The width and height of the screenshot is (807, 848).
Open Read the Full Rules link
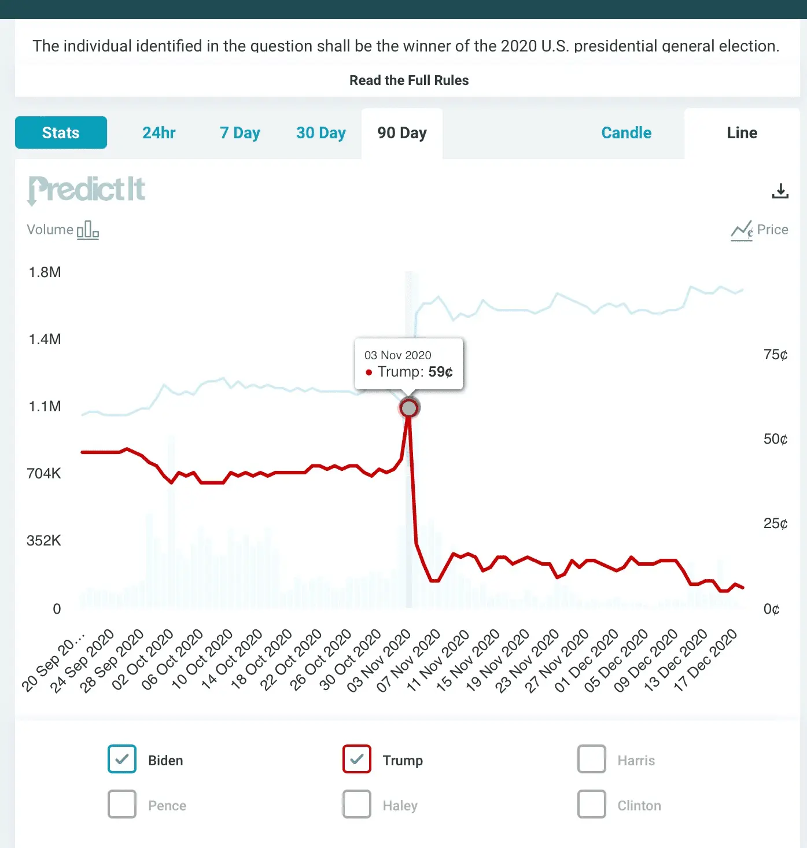tap(409, 80)
